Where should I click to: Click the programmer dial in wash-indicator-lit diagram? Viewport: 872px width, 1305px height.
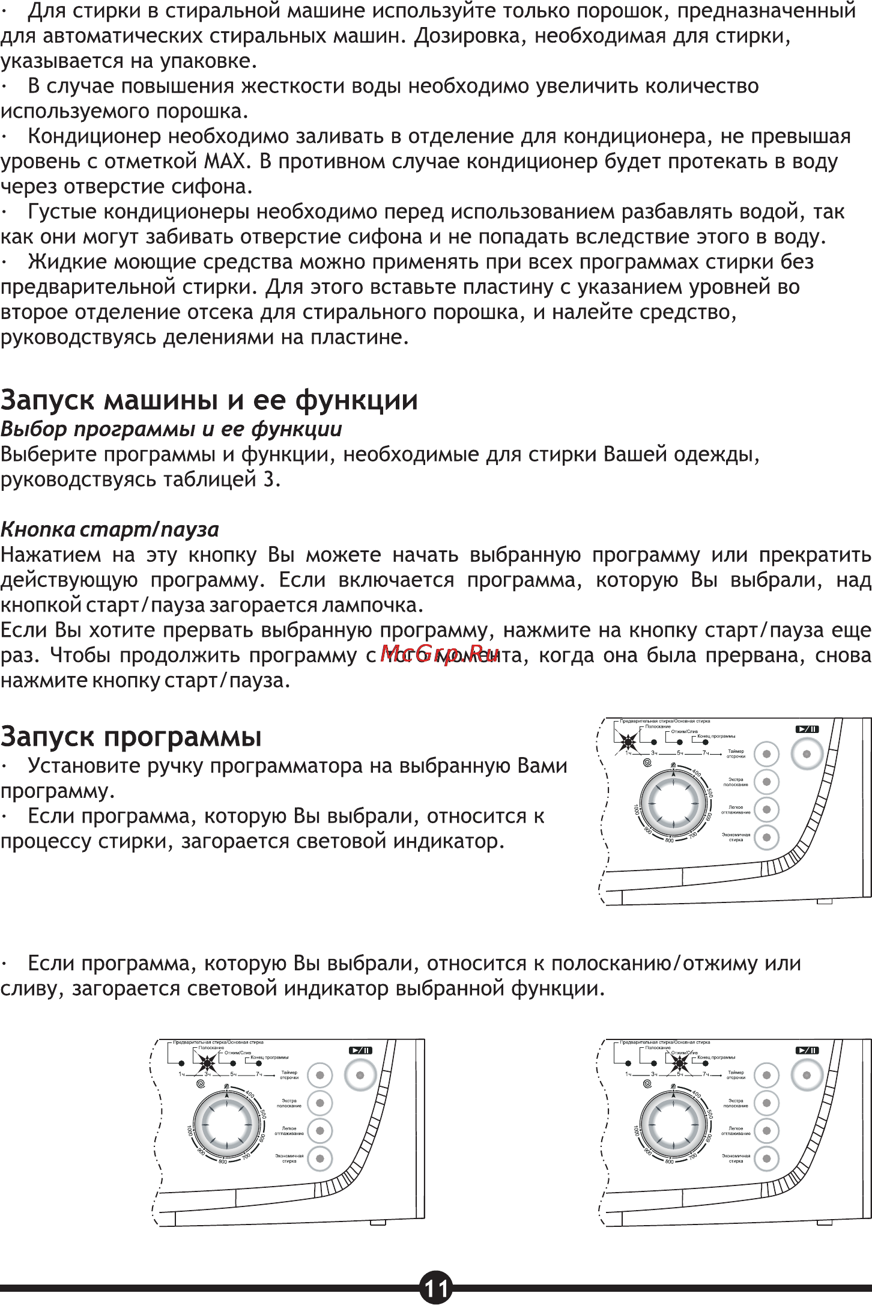click(673, 805)
